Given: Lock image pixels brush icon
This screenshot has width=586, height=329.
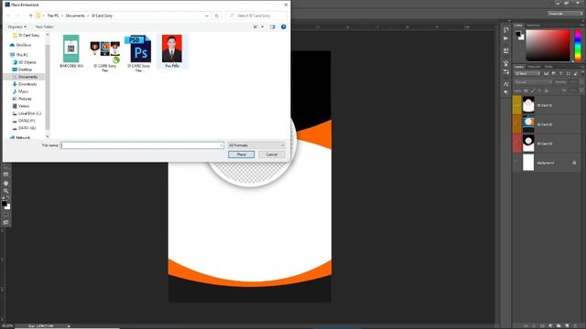Looking at the screenshot, I should [533, 90].
